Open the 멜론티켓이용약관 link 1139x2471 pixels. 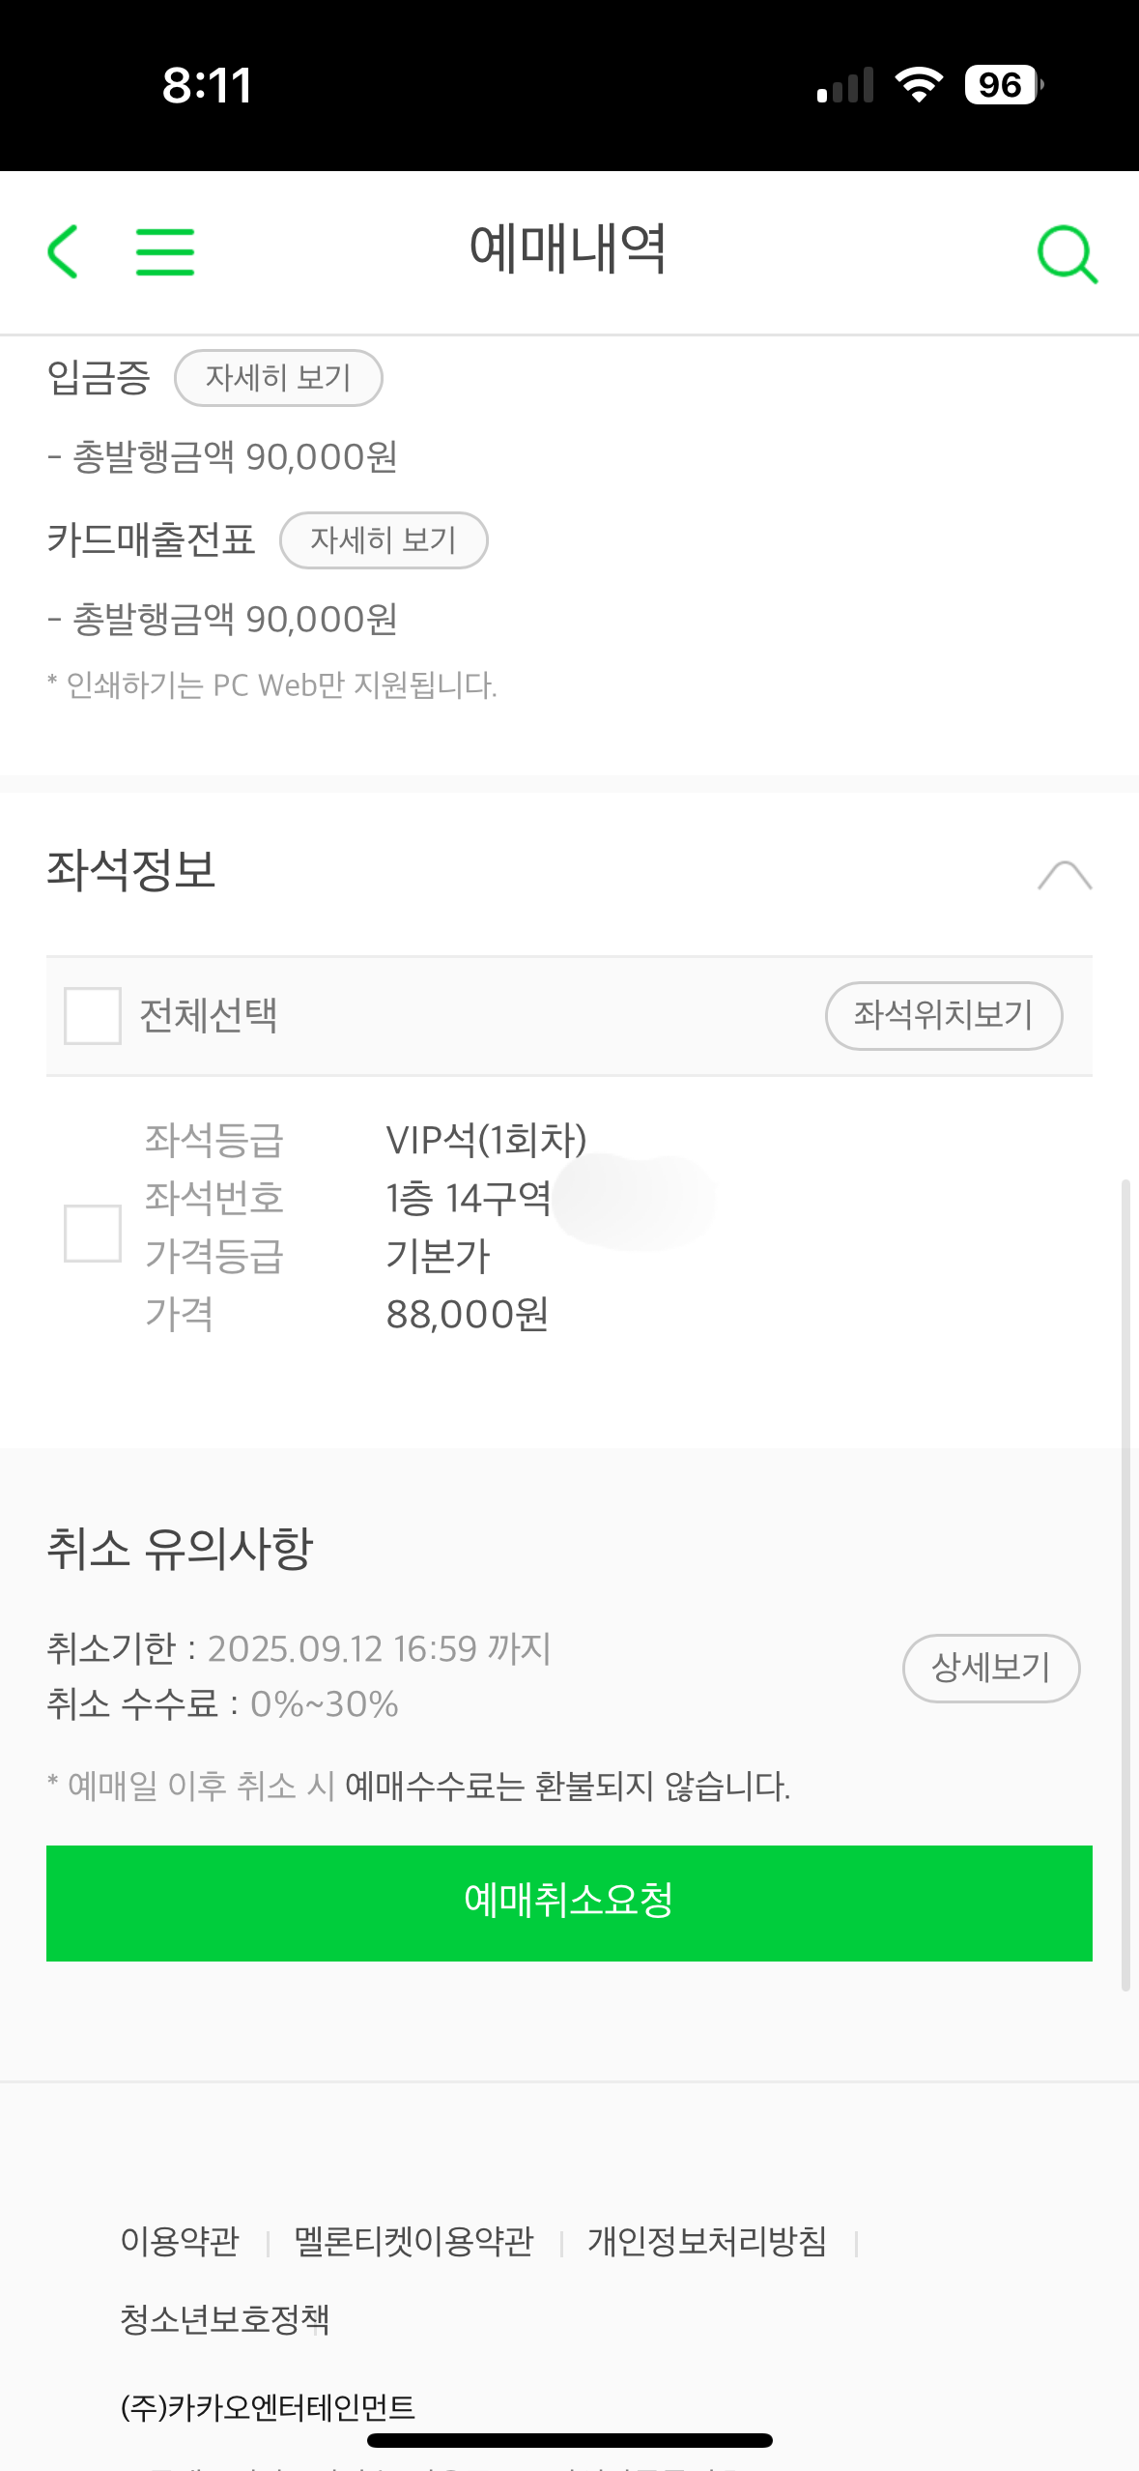(x=413, y=2241)
